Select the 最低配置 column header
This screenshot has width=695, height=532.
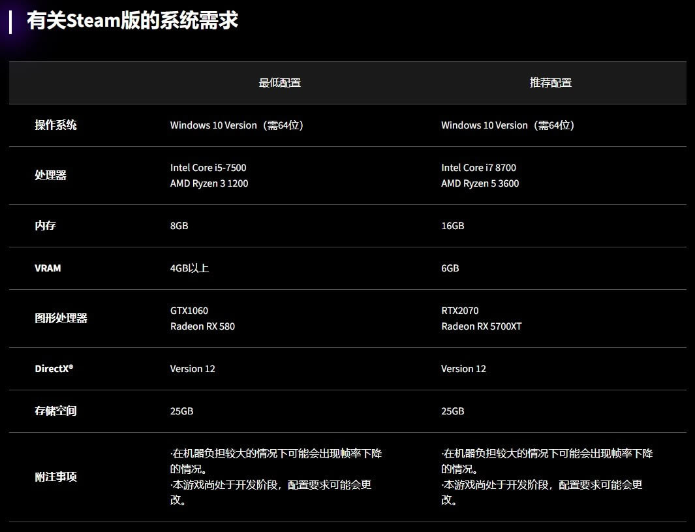(280, 83)
